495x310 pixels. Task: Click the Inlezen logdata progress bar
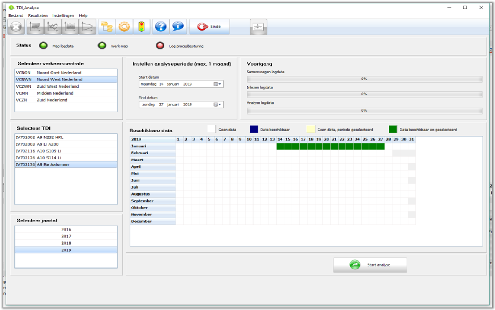[x=364, y=94]
